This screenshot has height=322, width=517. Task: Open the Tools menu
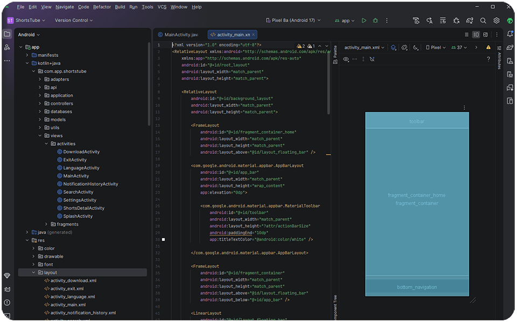pyautogui.click(x=148, y=7)
